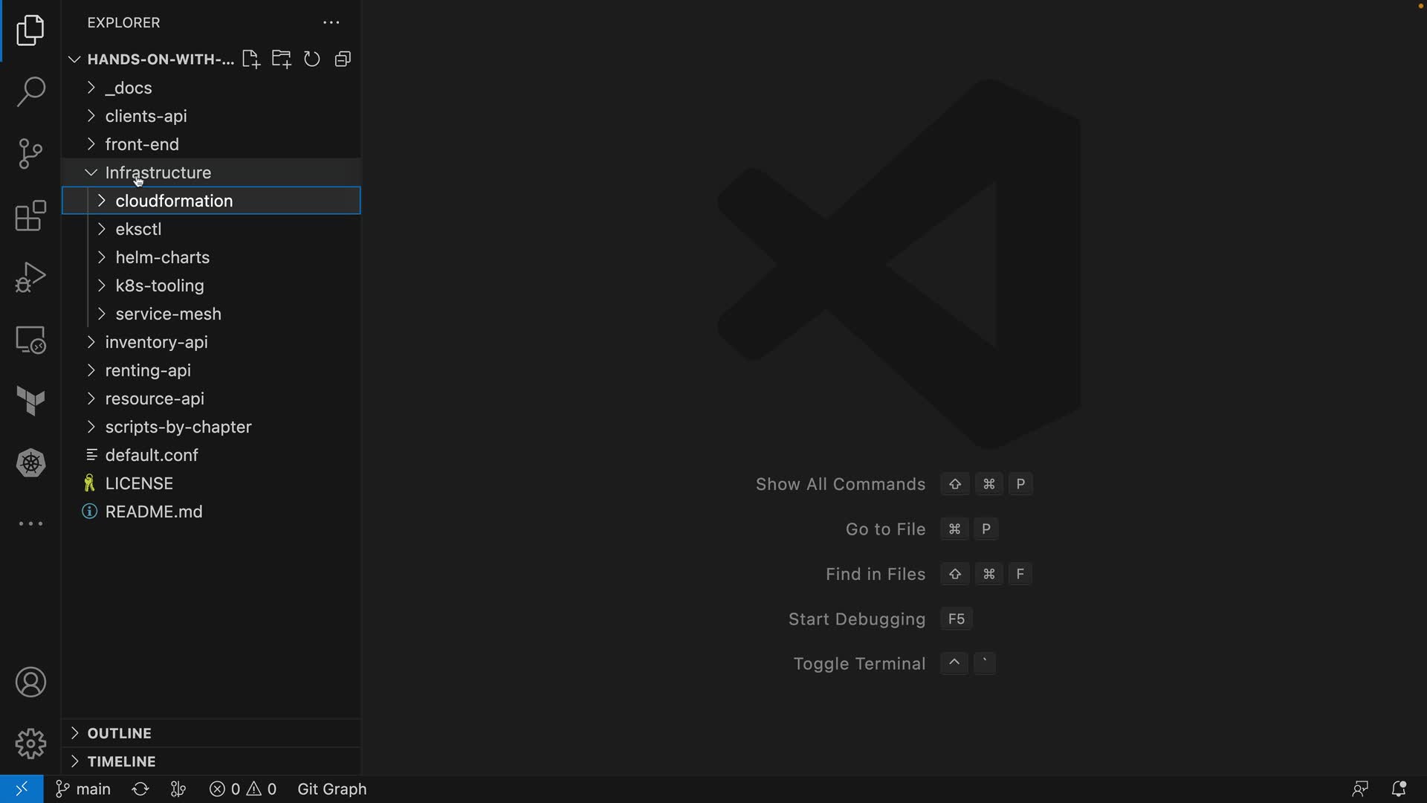Collapse all folders in Explorer
This screenshot has width=1427, height=803.
point(343,59)
